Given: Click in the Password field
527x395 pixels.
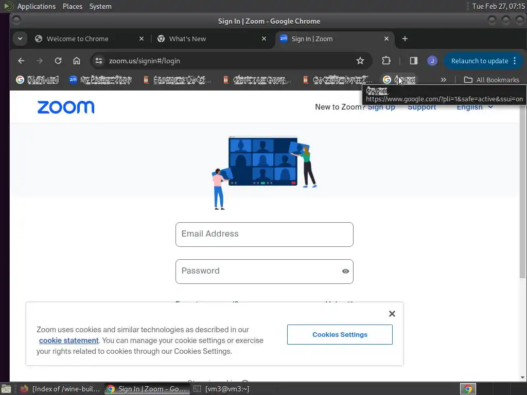Looking at the screenshot, I should coord(265,272).
